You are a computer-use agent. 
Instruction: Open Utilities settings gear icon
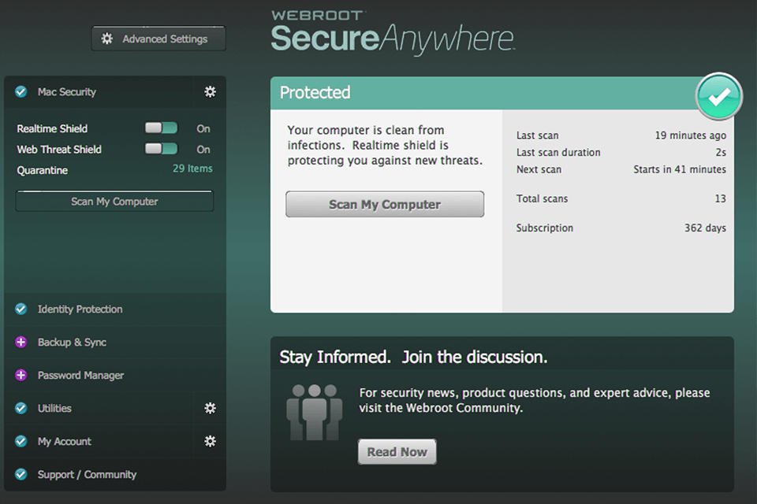pos(210,408)
